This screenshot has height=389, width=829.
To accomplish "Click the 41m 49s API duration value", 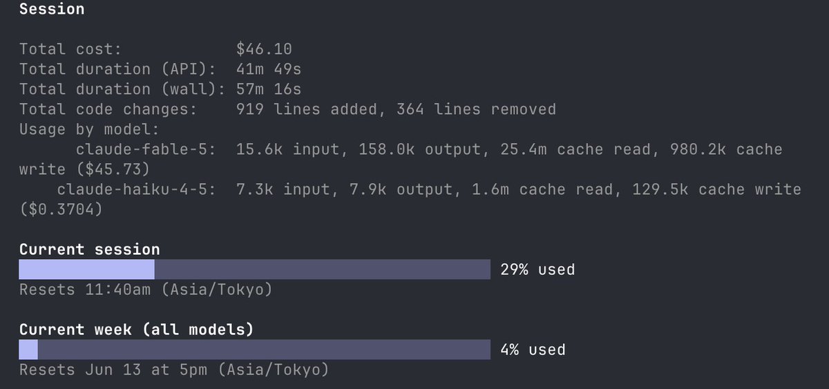I will tap(269, 69).
